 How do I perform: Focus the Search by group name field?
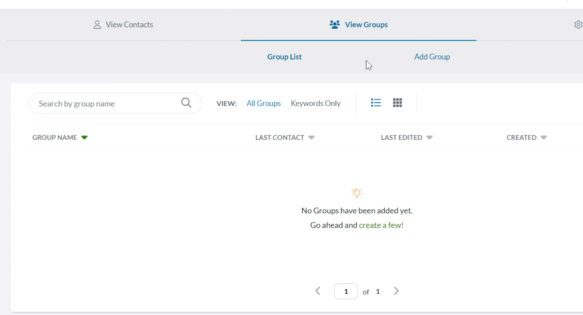point(106,104)
